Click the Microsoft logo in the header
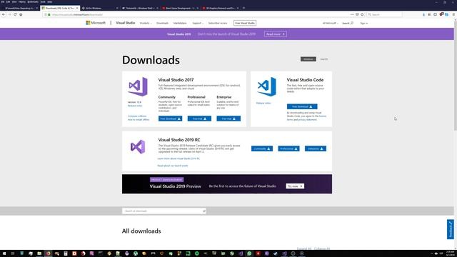The height and width of the screenshot is (257, 457). click(96, 23)
